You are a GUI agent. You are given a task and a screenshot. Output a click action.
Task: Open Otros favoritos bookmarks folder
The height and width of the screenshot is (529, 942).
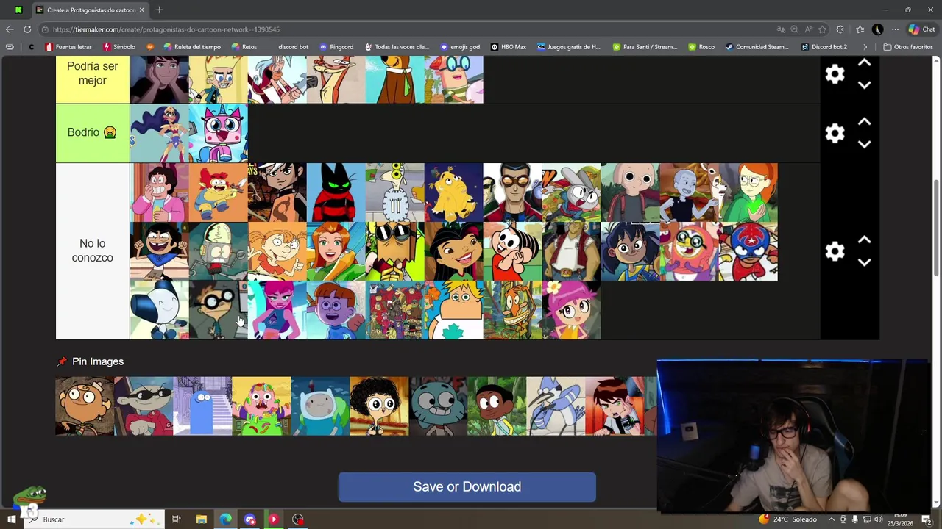(908, 47)
